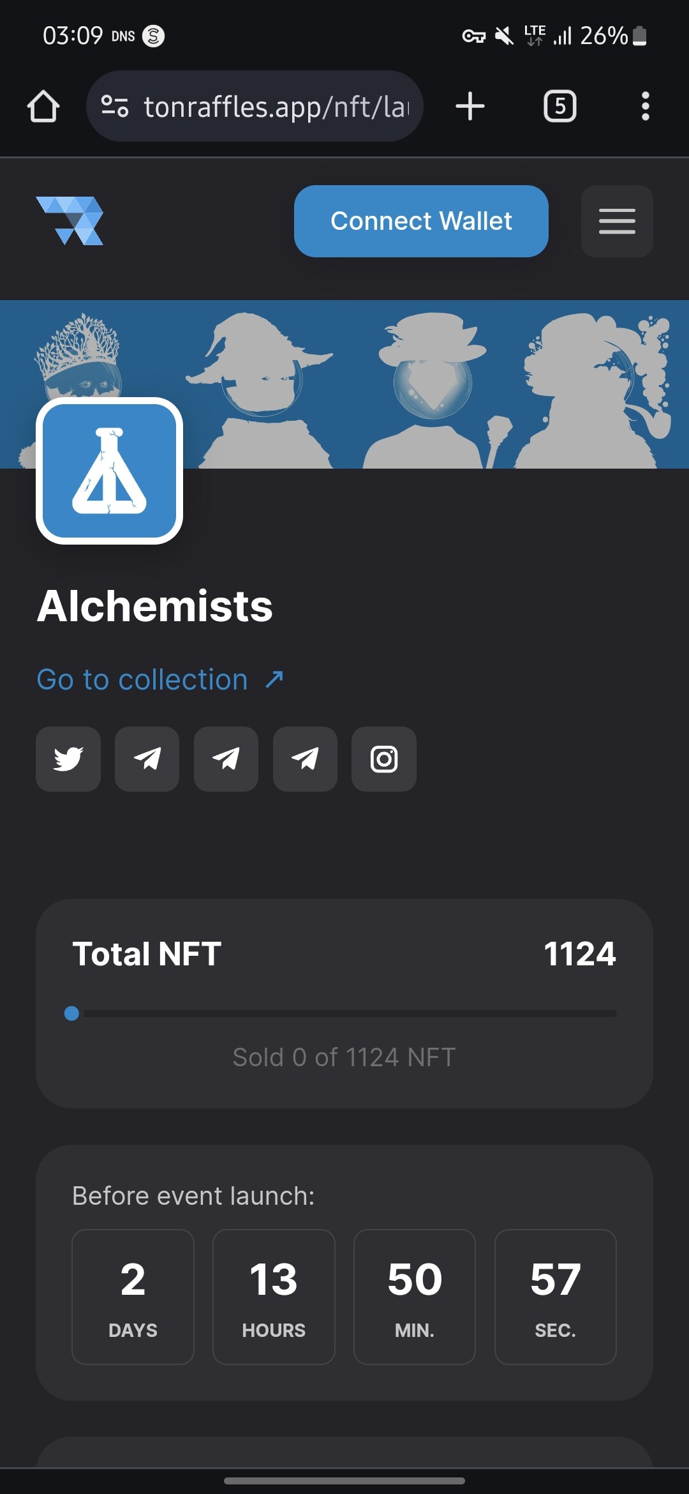Tap the DAYS countdown box
The image size is (689, 1494).
click(x=133, y=1297)
